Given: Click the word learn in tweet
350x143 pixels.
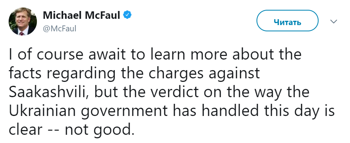Looking at the screenshot, I should [168, 54].
